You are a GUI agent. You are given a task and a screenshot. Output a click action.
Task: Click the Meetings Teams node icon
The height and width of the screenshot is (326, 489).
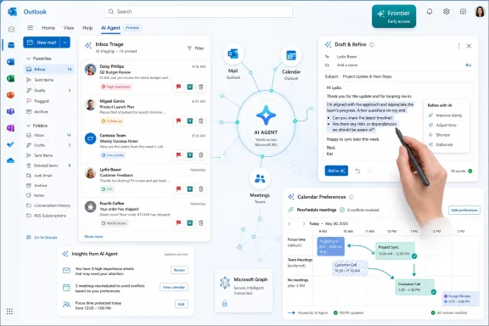[x=260, y=179]
